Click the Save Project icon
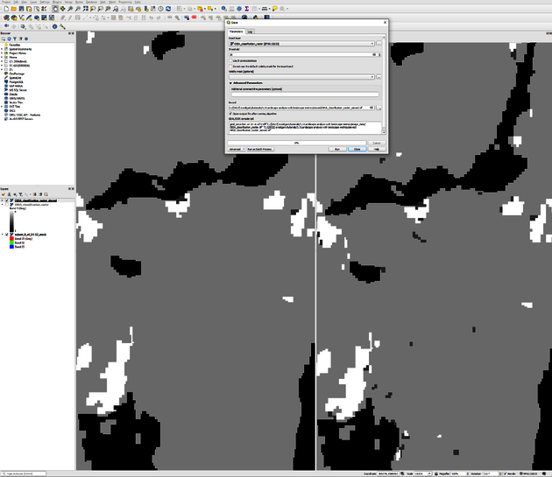Screen dimensions: 552x477 click(22, 9)
